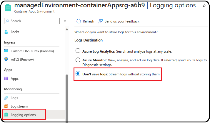This screenshot has width=210, height=123.
Task: Open the Locks menu item
Action: click(15, 32)
